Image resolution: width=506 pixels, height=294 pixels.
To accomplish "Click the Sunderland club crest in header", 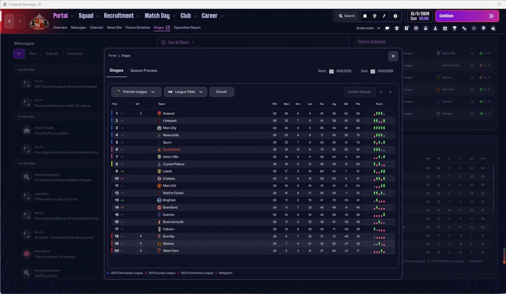I will click(x=40, y=21).
